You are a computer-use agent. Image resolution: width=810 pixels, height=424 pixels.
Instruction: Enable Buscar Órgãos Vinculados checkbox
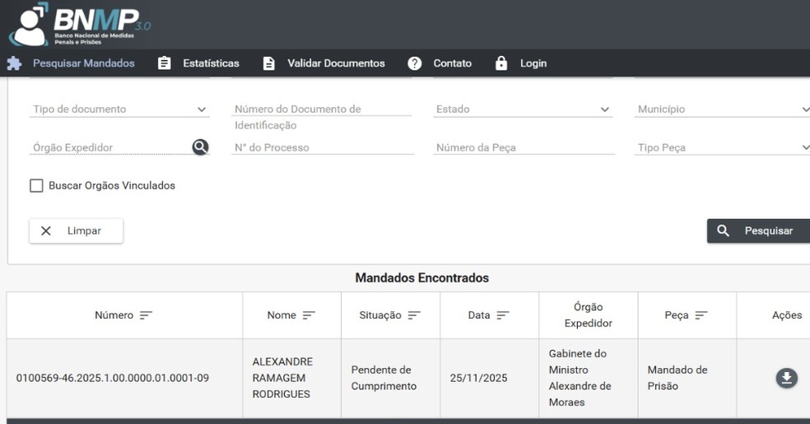36,186
